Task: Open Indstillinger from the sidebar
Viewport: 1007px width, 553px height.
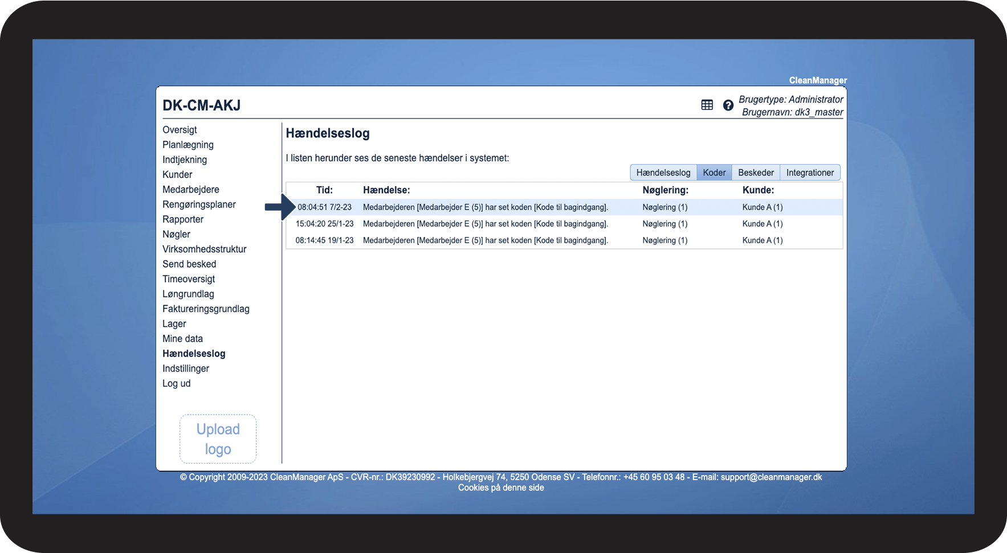Action: (x=186, y=368)
